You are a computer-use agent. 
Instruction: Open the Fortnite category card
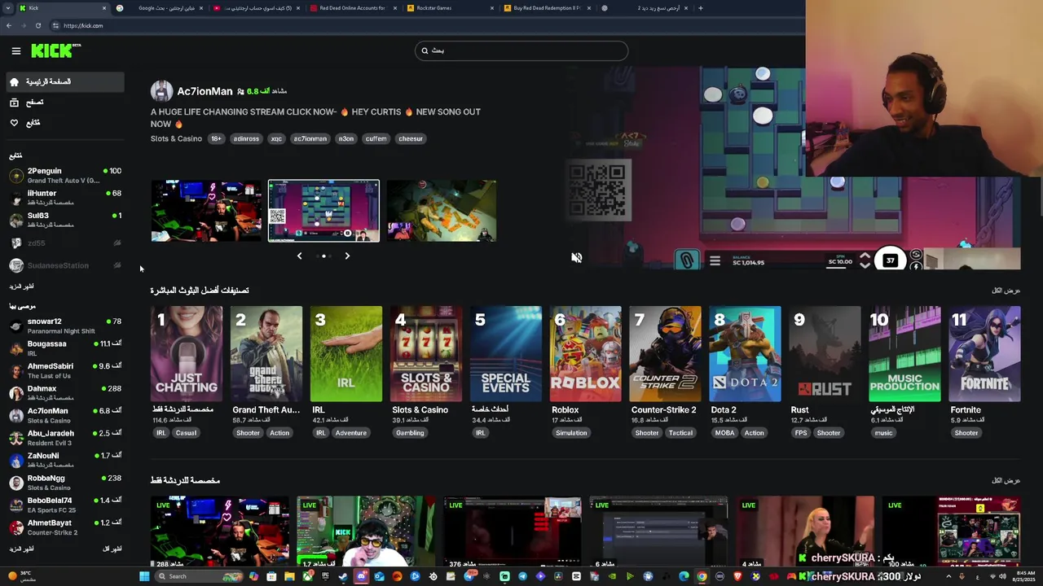(984, 354)
